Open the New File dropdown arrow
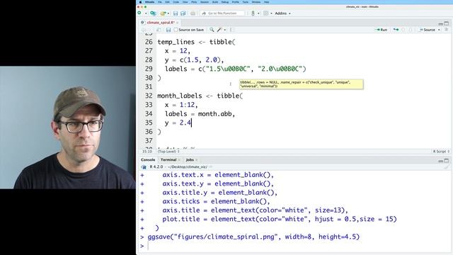This screenshot has width=453, height=255. 146,13
